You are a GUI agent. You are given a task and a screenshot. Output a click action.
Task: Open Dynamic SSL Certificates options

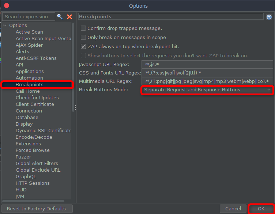point(43,130)
